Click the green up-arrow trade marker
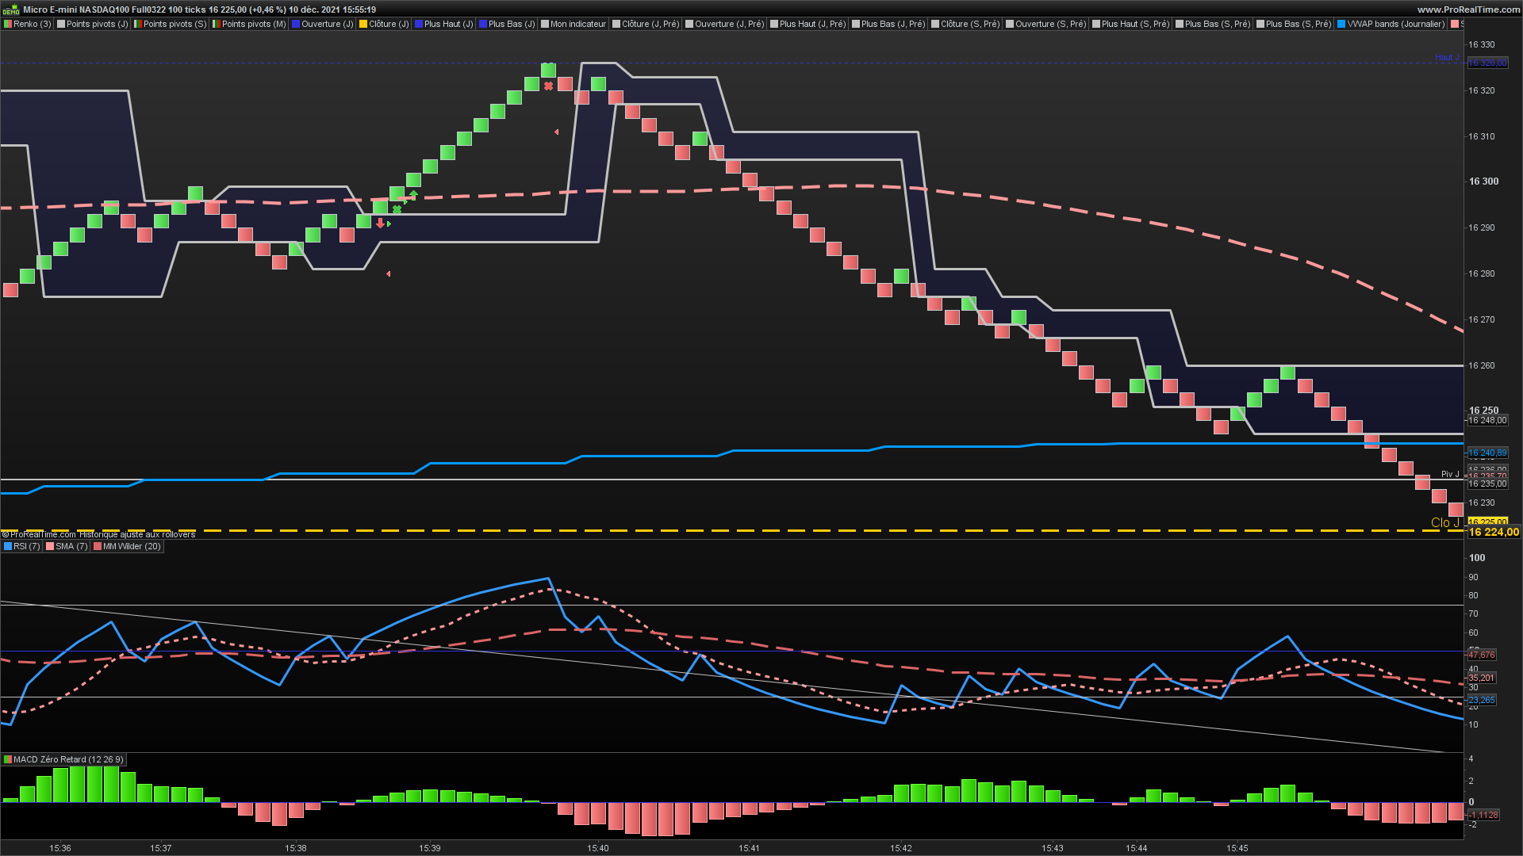Screen dimensions: 1523x856 pos(413,194)
